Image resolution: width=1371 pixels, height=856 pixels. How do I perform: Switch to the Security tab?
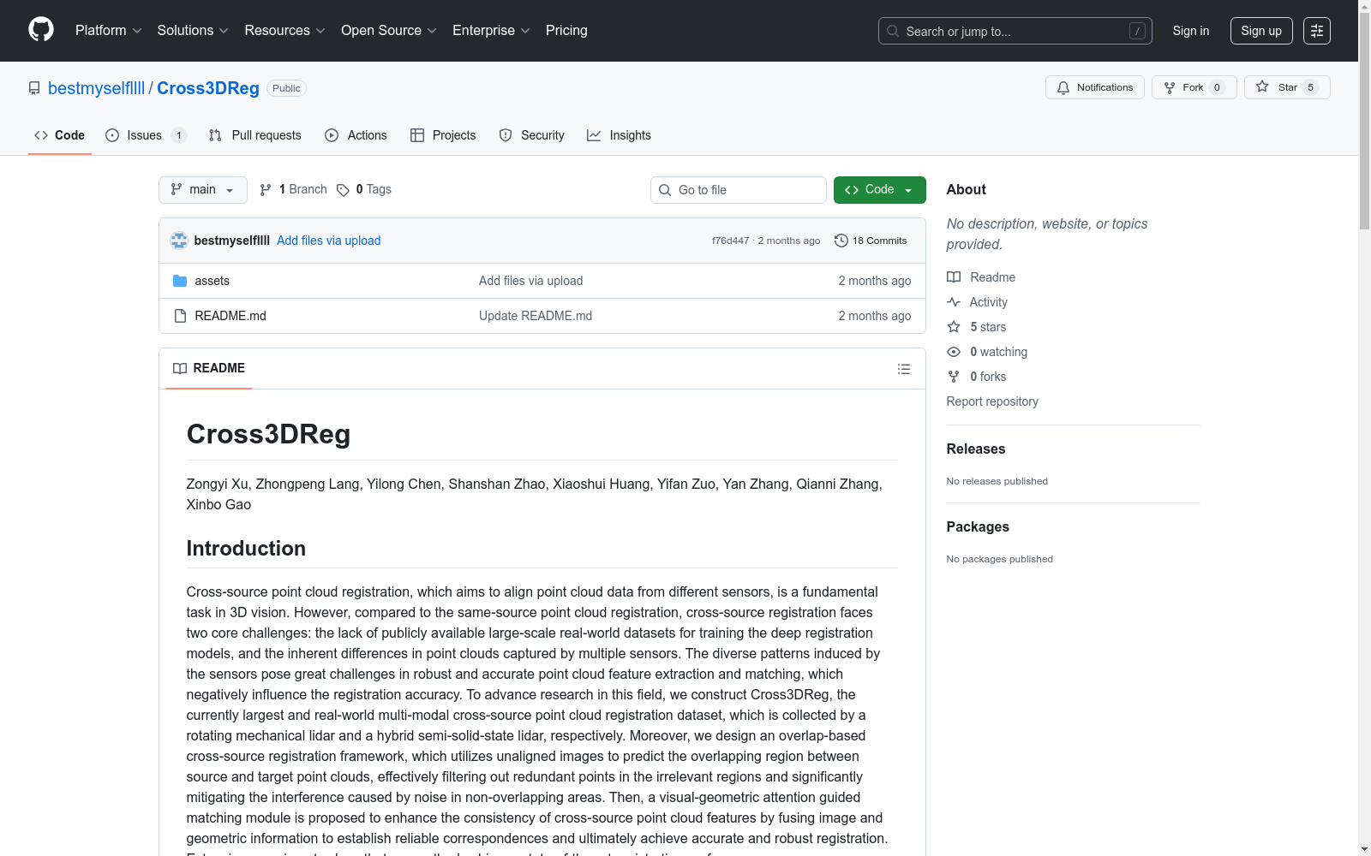click(x=532, y=135)
